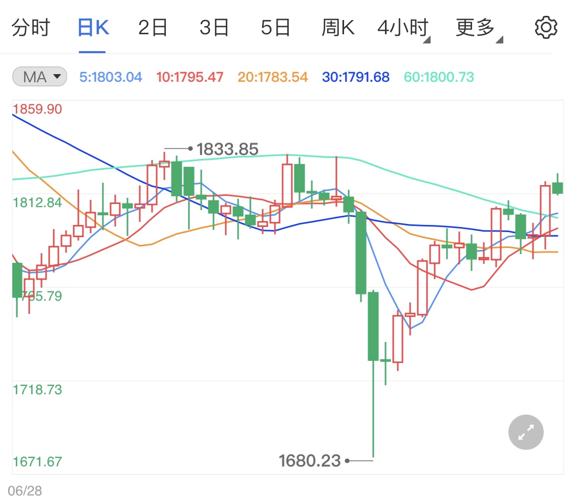Click the y-axis label 1718.73
Image resolution: width=576 pixels, height=503 pixels.
point(37,390)
